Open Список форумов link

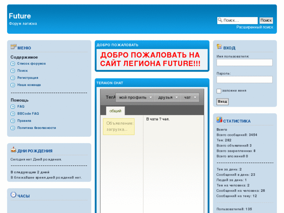click(31, 64)
